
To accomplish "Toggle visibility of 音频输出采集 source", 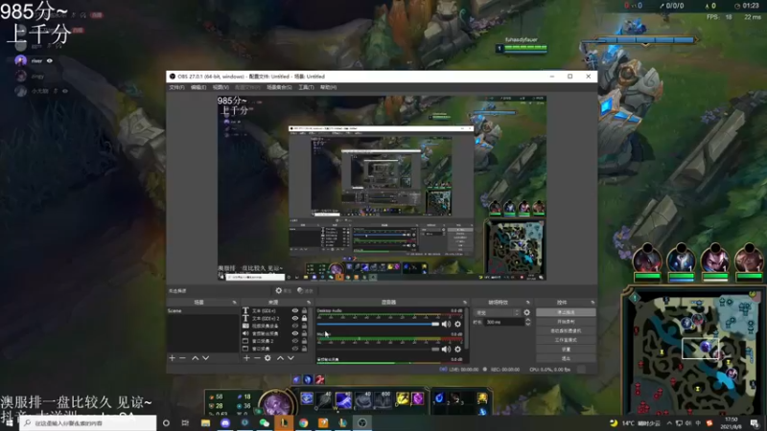I will [295, 333].
